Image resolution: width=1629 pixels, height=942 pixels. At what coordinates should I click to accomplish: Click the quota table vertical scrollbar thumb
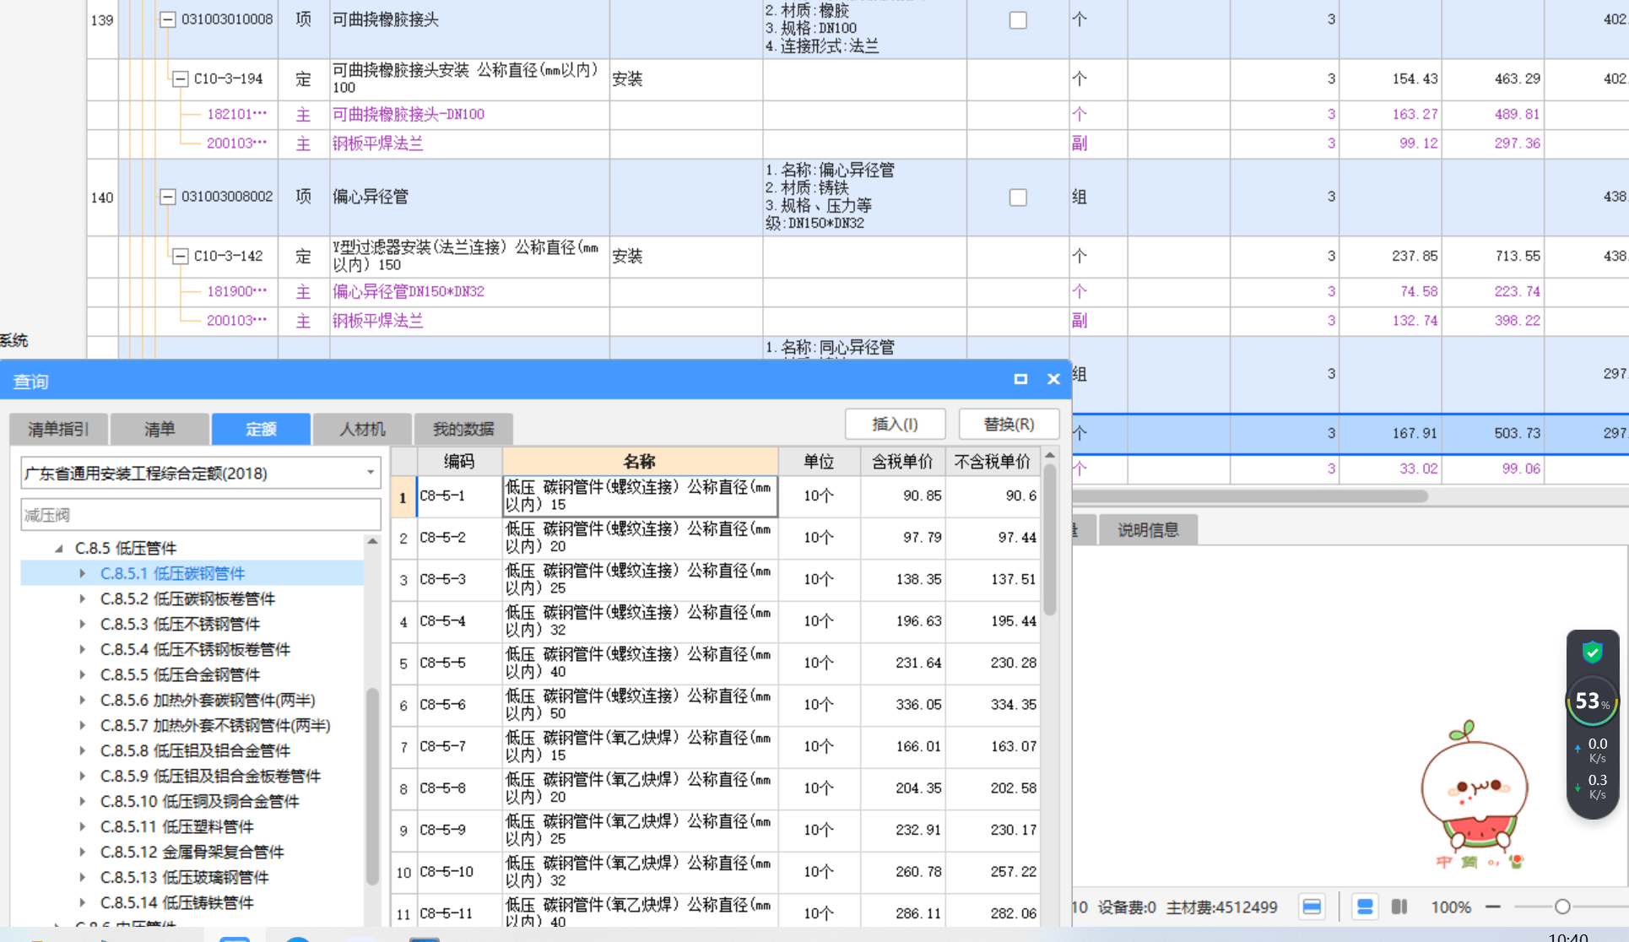pyautogui.click(x=1050, y=539)
